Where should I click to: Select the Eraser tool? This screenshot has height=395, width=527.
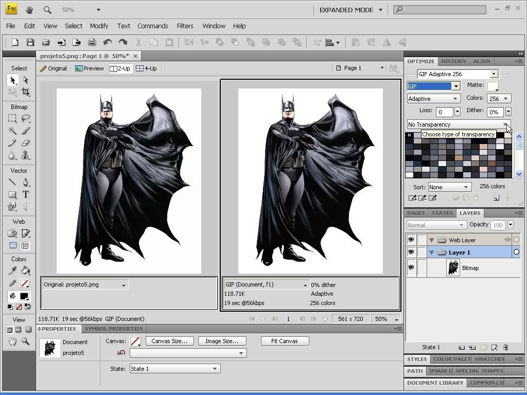pyautogui.click(x=26, y=143)
